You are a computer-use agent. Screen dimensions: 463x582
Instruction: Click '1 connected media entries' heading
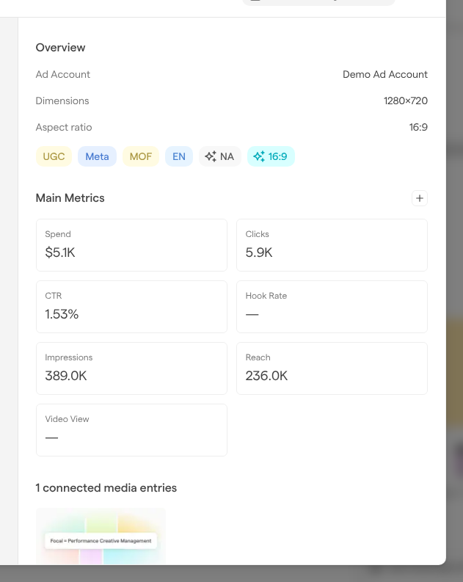[x=106, y=488]
